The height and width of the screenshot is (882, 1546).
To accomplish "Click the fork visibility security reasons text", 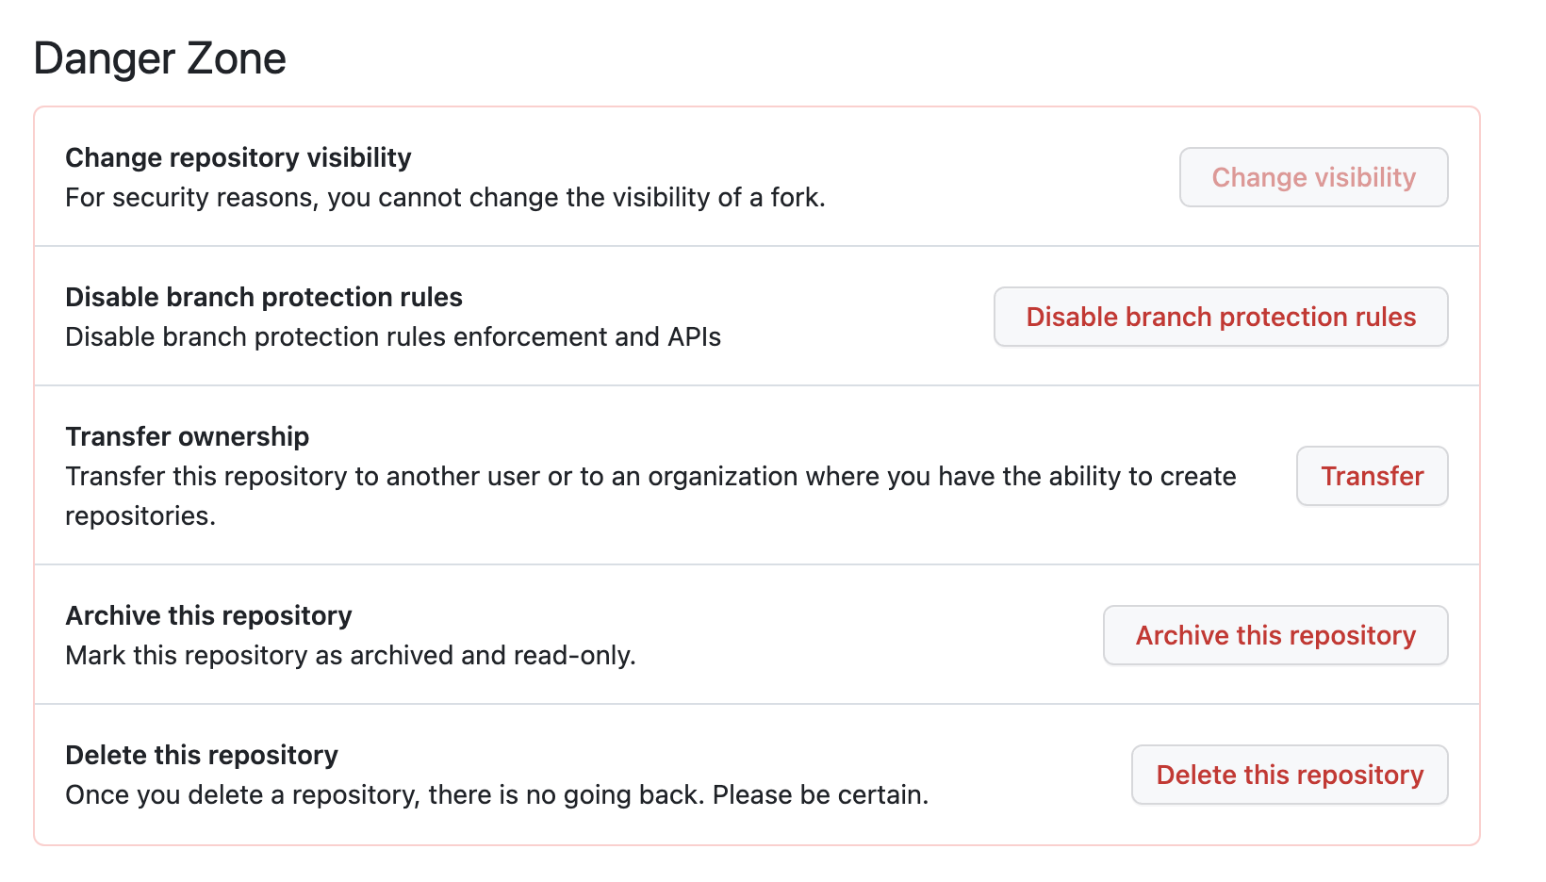I will [x=445, y=198].
